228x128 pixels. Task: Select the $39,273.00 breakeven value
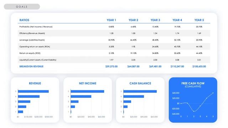pyautogui.click(x=112, y=66)
